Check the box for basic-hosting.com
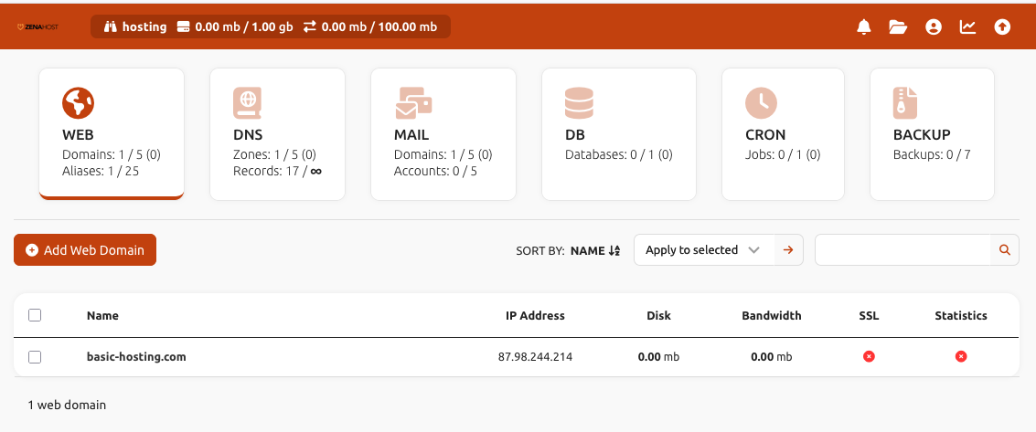The width and height of the screenshot is (1036, 432). 35,357
